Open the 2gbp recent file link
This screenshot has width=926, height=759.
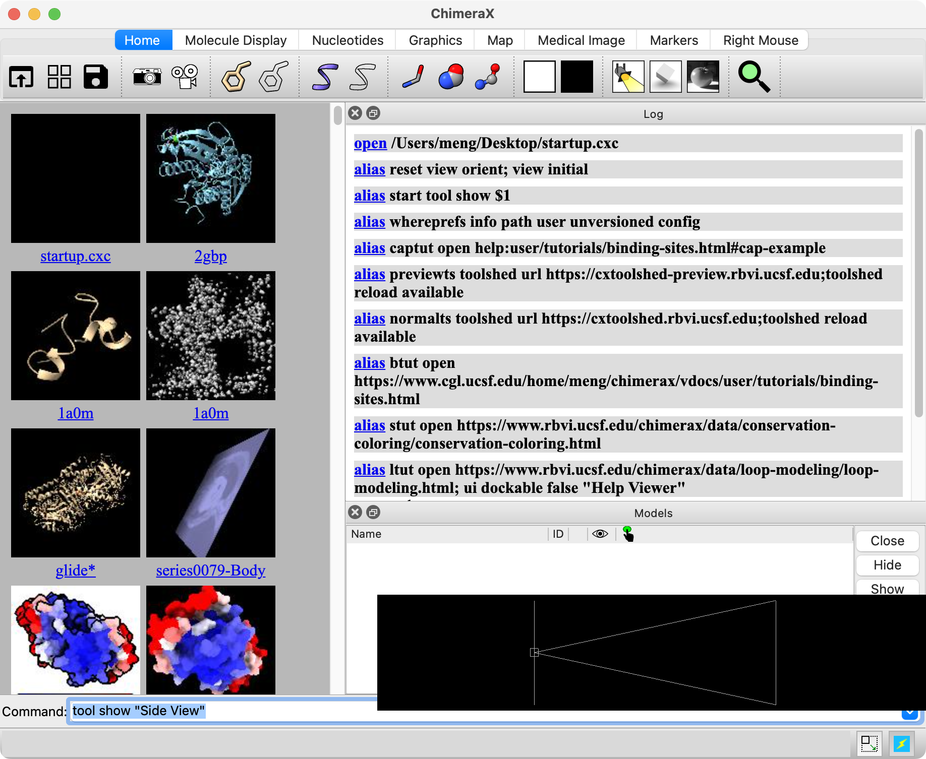click(210, 257)
